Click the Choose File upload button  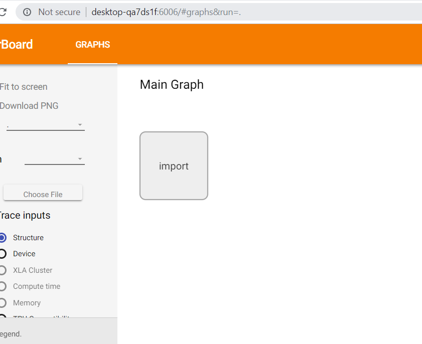pyautogui.click(x=43, y=193)
